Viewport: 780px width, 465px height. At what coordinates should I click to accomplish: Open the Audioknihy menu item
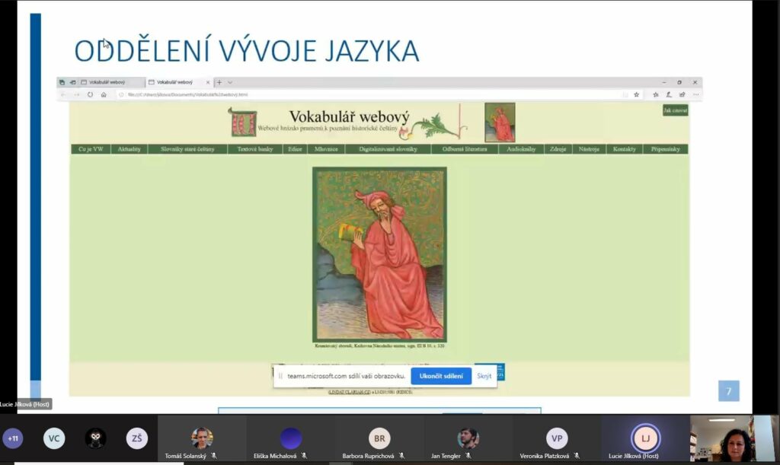(x=521, y=149)
